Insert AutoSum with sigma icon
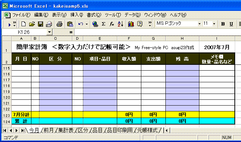The image size is (241, 142). point(104,24)
